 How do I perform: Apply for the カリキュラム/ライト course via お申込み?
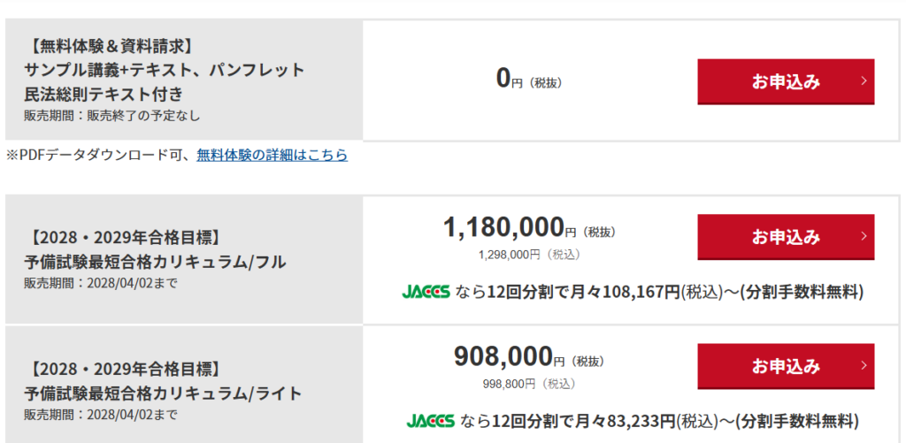[x=786, y=365]
